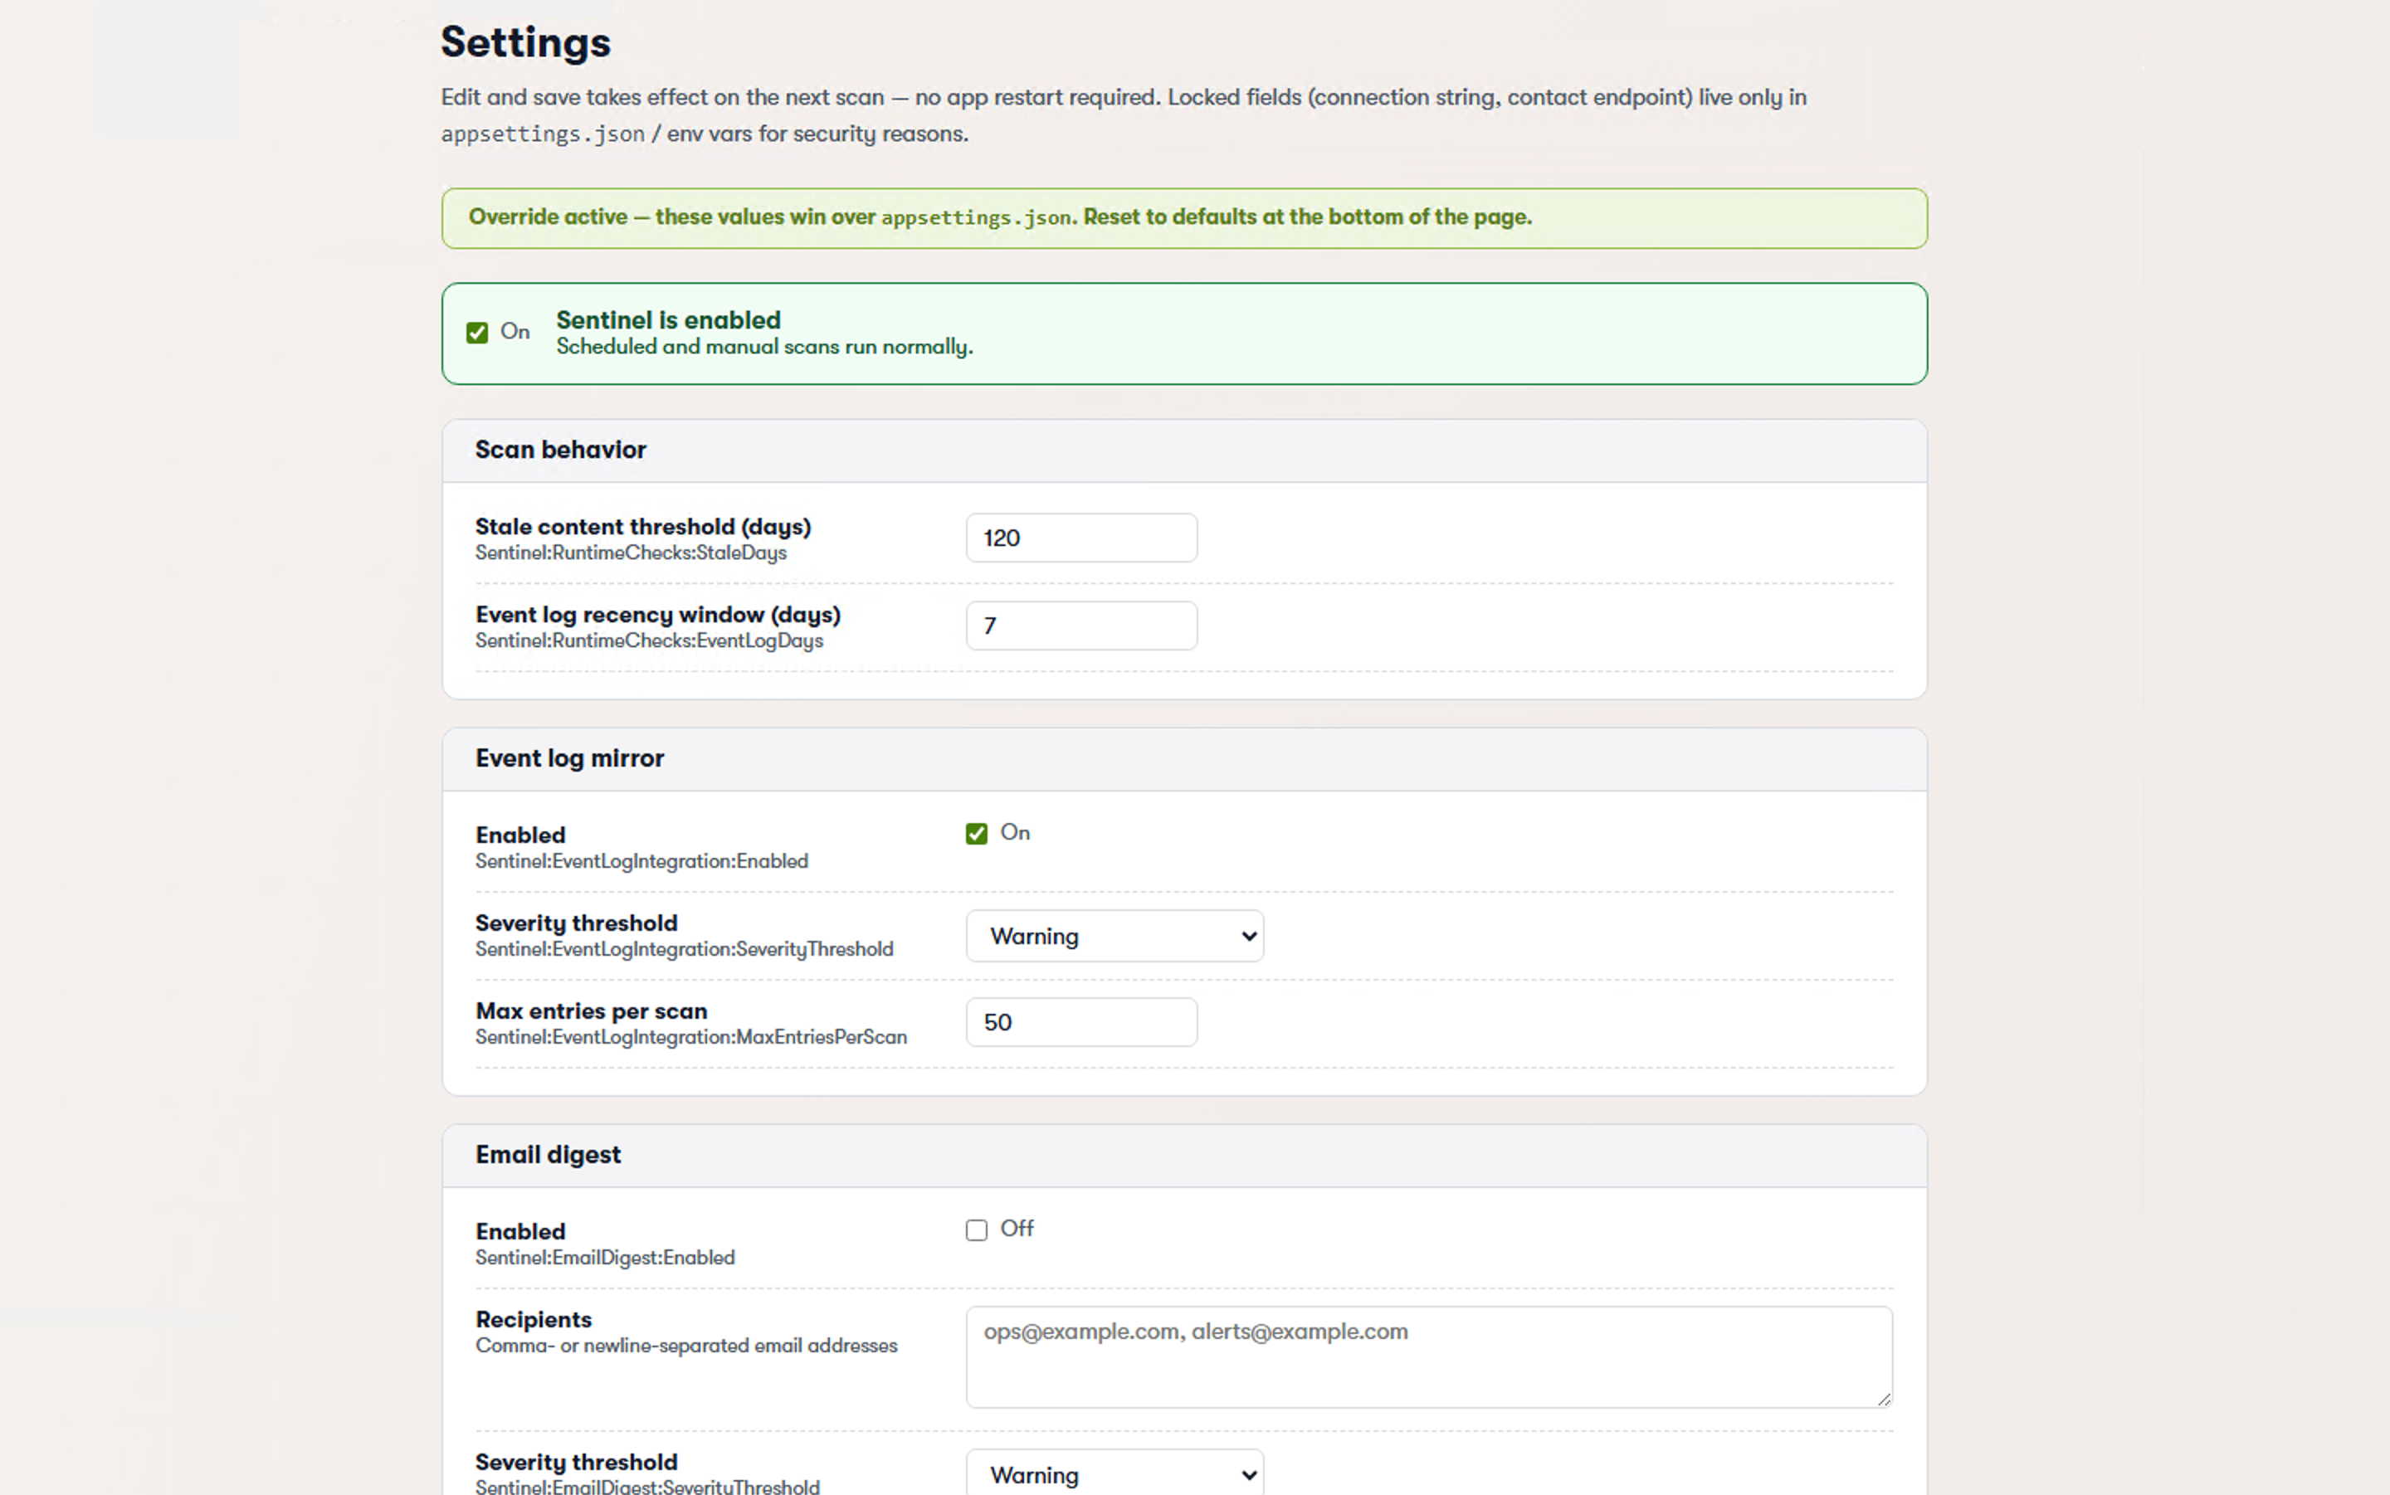Collapse the 'Email digest' section
Viewport: 2390px width, 1495px height.
click(x=548, y=1154)
